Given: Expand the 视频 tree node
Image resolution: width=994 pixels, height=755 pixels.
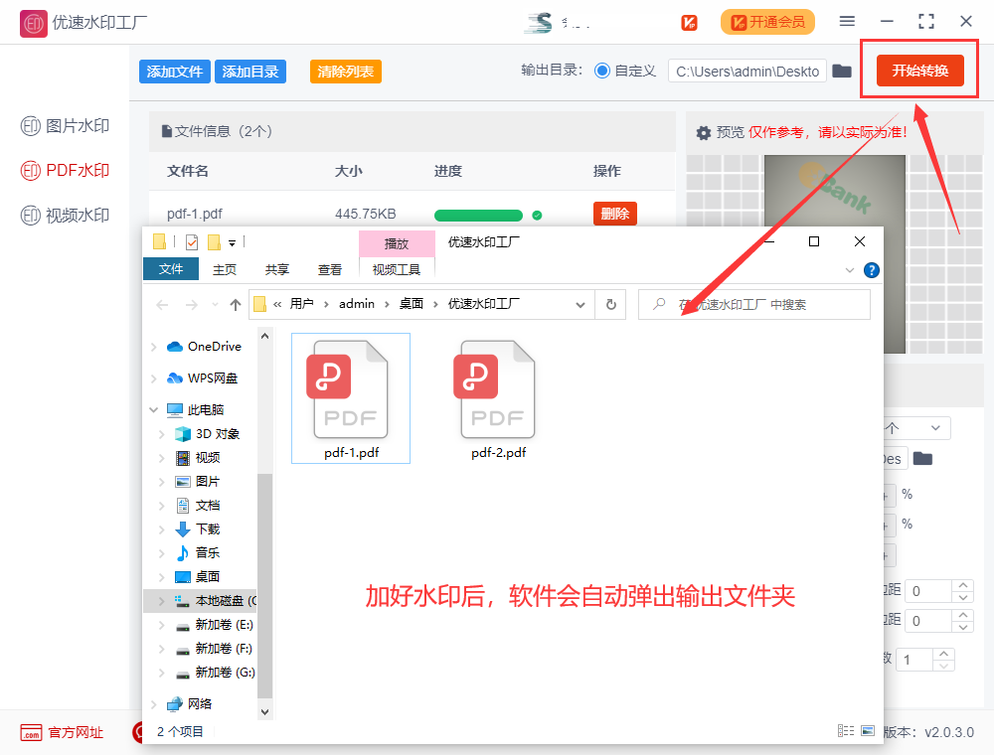Looking at the screenshot, I should point(162,458).
